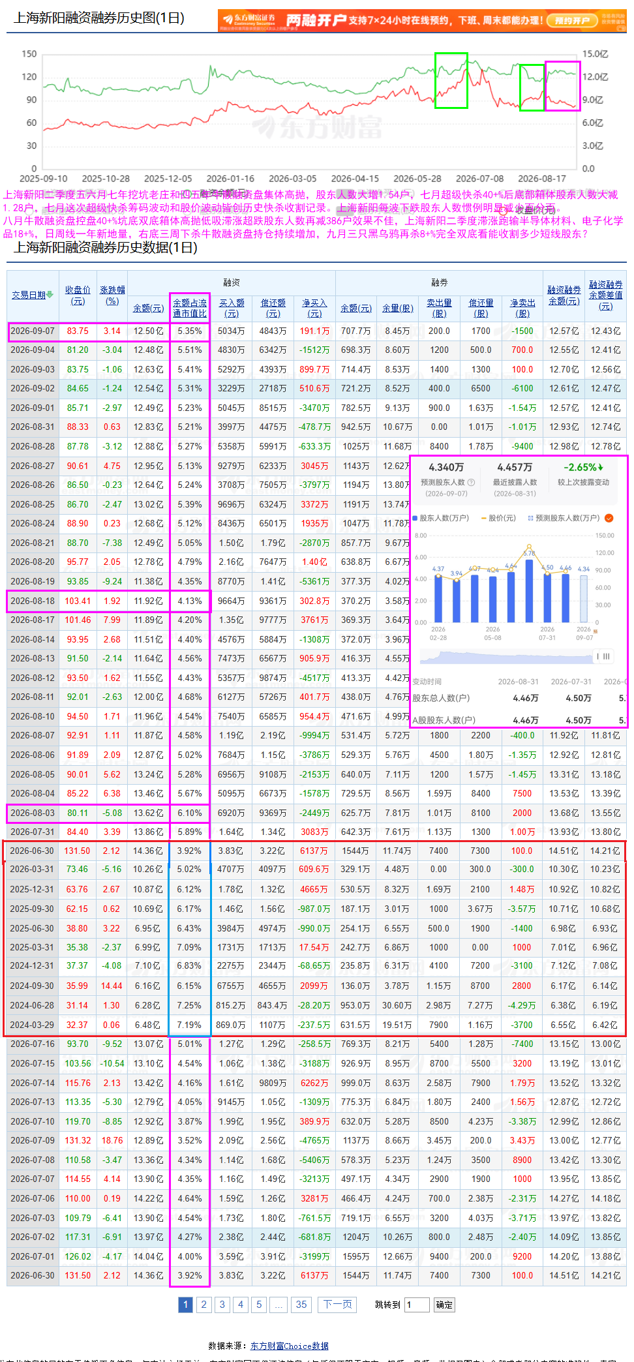Image resolution: width=634 pixels, height=1362 pixels.
Task: Sort by 融资融券余额差值 column header
Action: pyautogui.click(x=606, y=295)
